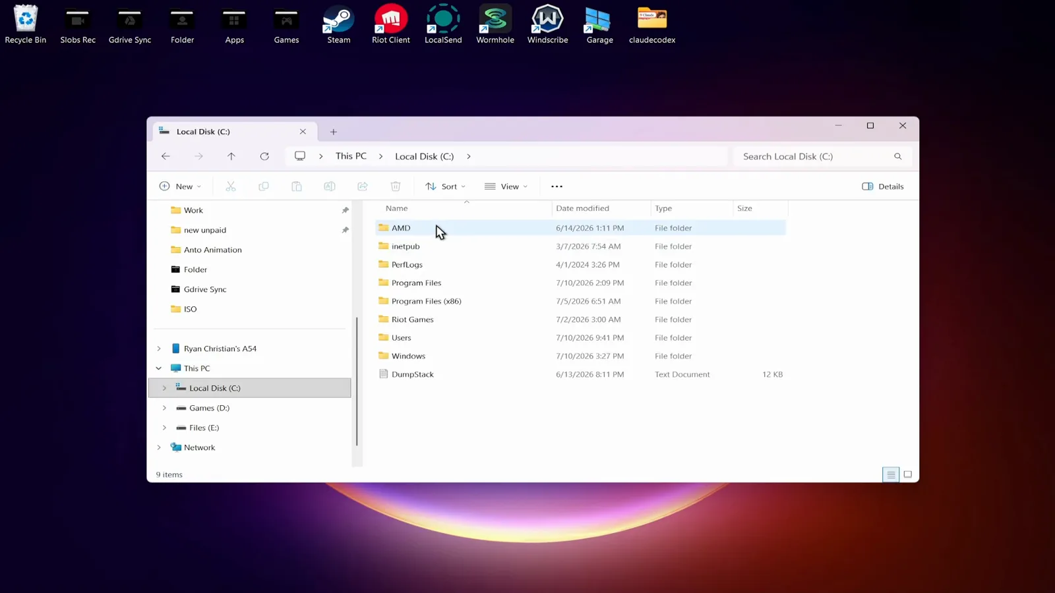The height and width of the screenshot is (593, 1055).
Task: Add a new File Explorer tab
Action: pos(334,132)
